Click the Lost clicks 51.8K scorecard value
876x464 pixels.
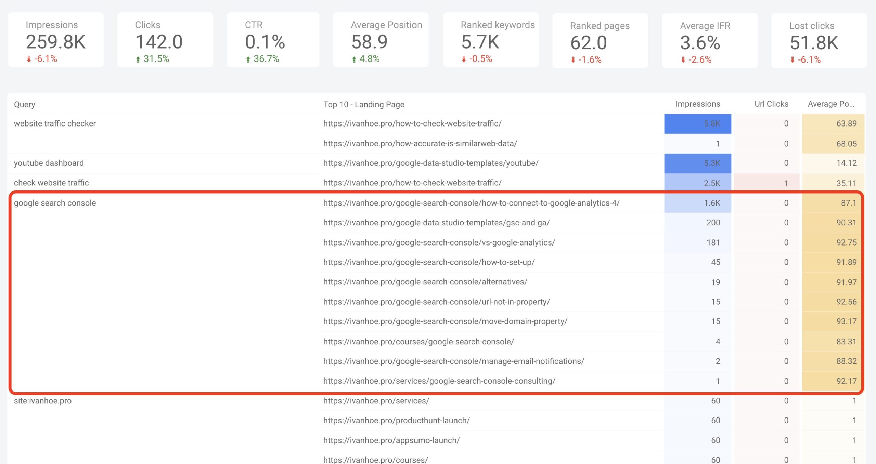pos(814,43)
